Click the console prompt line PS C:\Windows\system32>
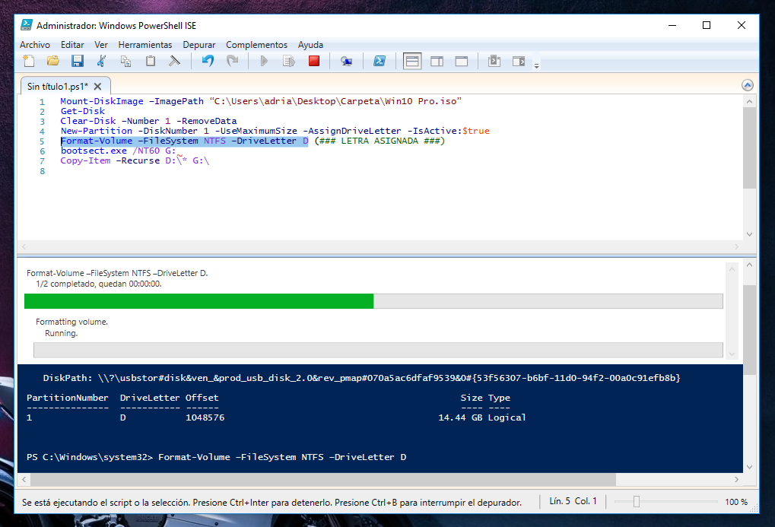This screenshot has height=527, width=775. coord(217,457)
